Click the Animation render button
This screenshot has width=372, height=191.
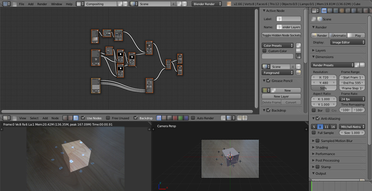tap(338, 36)
